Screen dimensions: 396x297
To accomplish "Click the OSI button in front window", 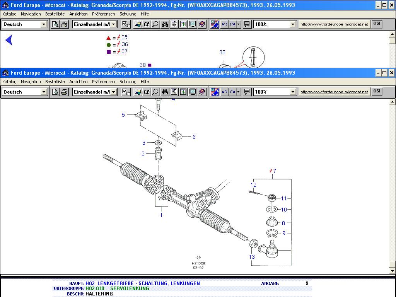I will 377,91.
